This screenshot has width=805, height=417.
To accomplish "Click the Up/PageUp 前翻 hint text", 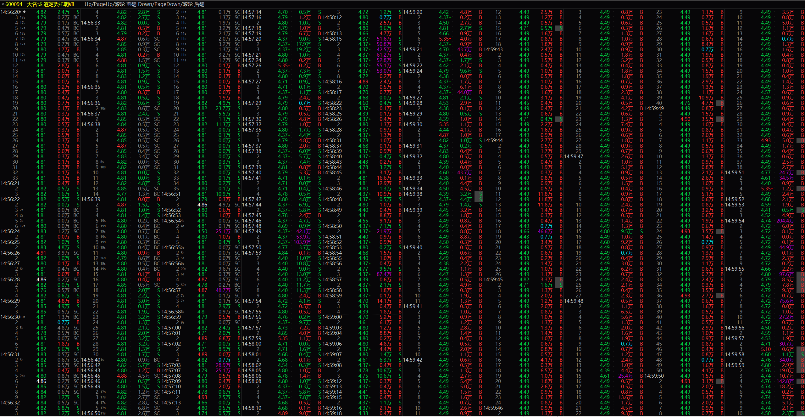I will pos(110,4).
